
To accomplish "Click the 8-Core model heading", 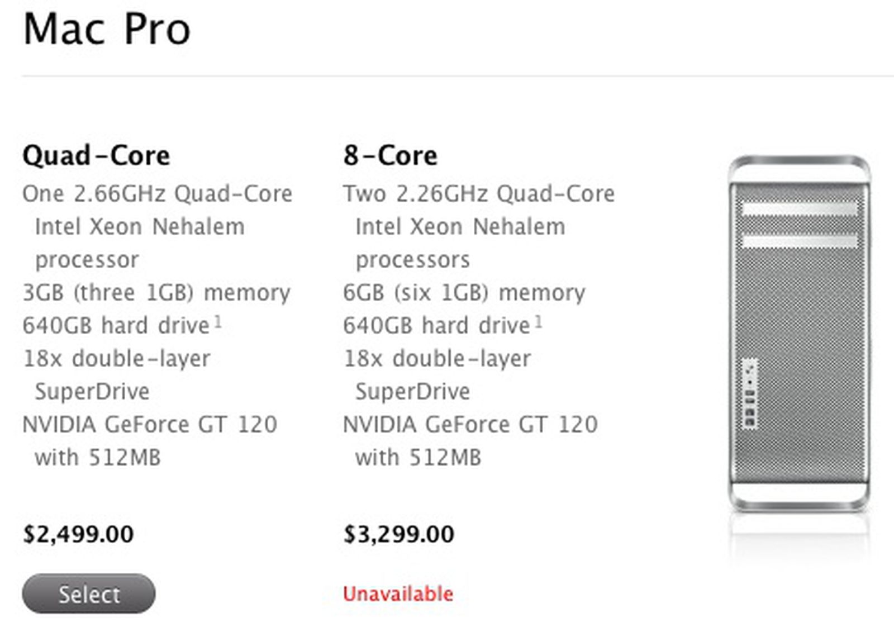I will click(390, 155).
